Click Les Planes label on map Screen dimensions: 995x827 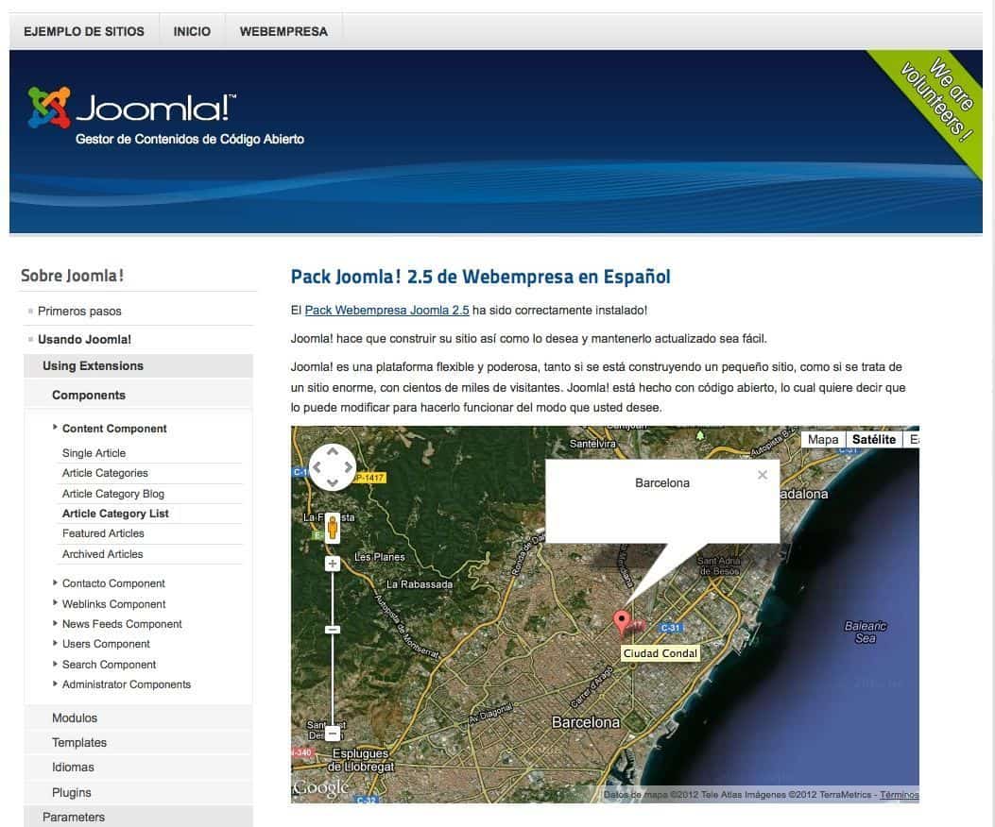380,557
